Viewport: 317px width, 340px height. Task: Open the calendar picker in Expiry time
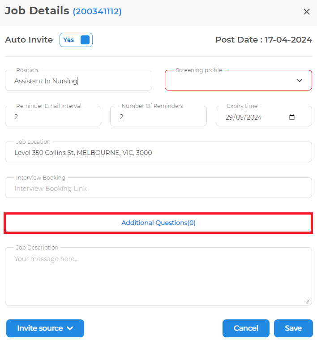click(292, 117)
